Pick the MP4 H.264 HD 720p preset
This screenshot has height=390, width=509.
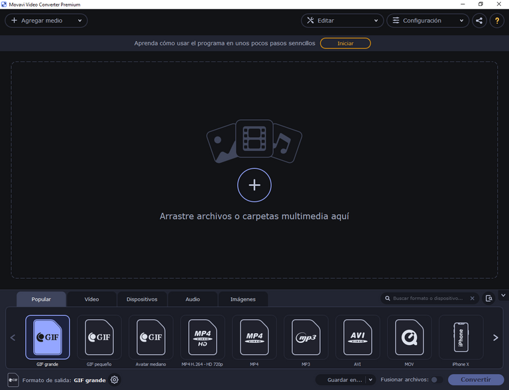pos(203,337)
